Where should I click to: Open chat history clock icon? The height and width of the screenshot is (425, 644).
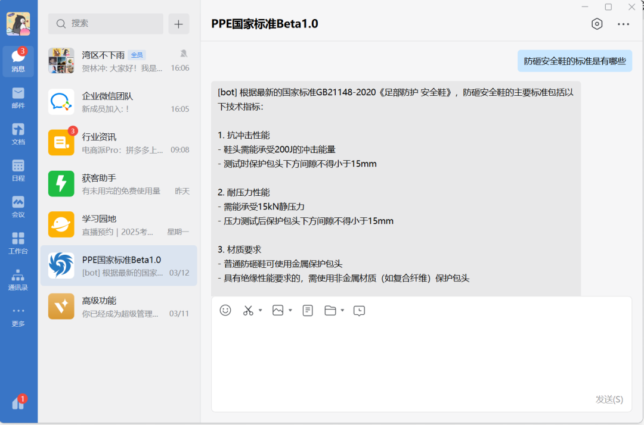coord(359,311)
